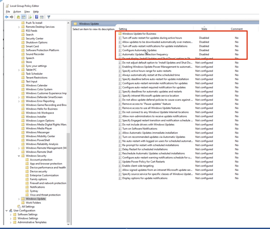Select the Task Scheduler tree folder
The image size is (270, 229).
click(34, 74)
